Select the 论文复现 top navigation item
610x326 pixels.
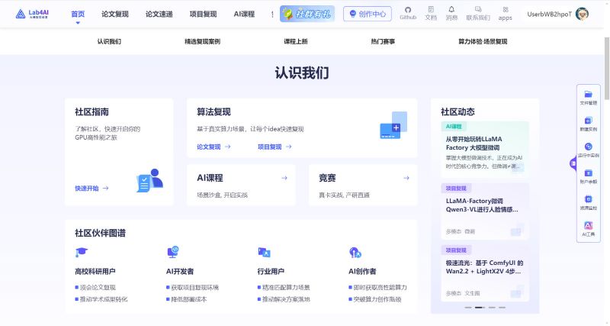point(114,14)
